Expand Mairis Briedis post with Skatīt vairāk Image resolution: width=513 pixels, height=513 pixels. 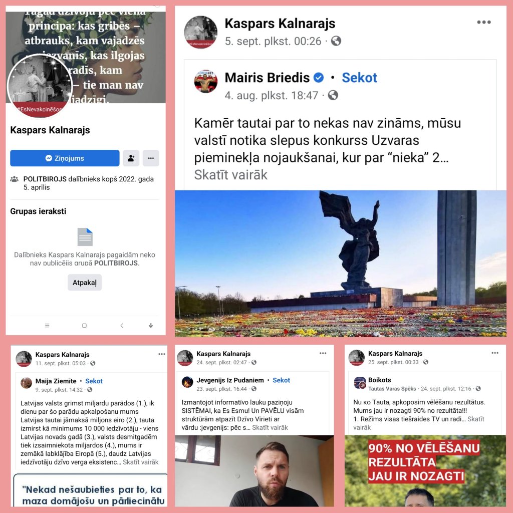[230, 175]
